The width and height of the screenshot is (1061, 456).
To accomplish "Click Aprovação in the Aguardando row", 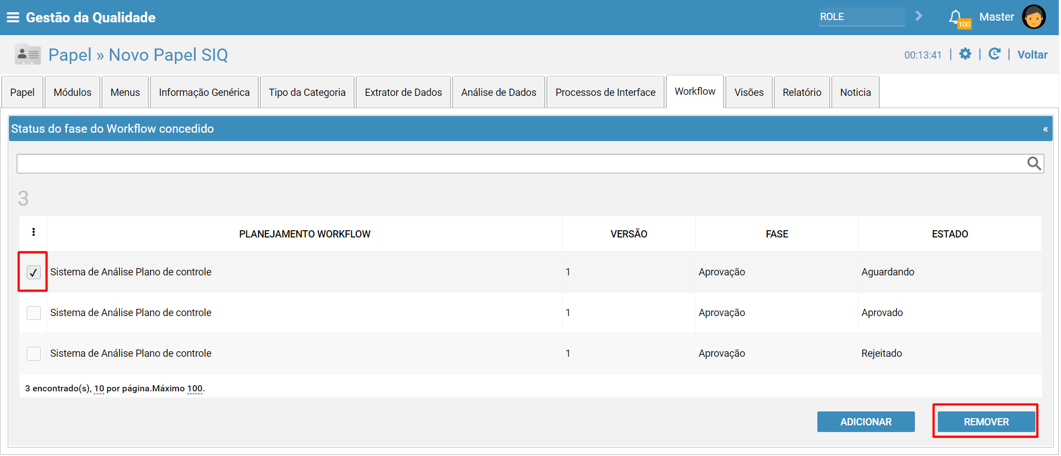I will tap(721, 272).
